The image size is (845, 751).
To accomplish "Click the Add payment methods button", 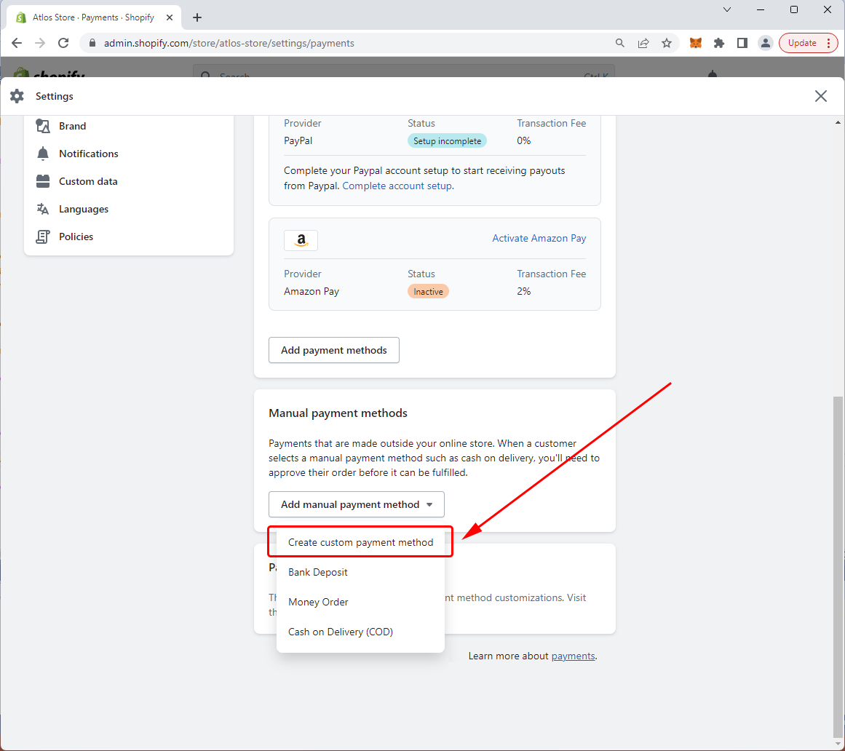I will pyautogui.click(x=333, y=350).
